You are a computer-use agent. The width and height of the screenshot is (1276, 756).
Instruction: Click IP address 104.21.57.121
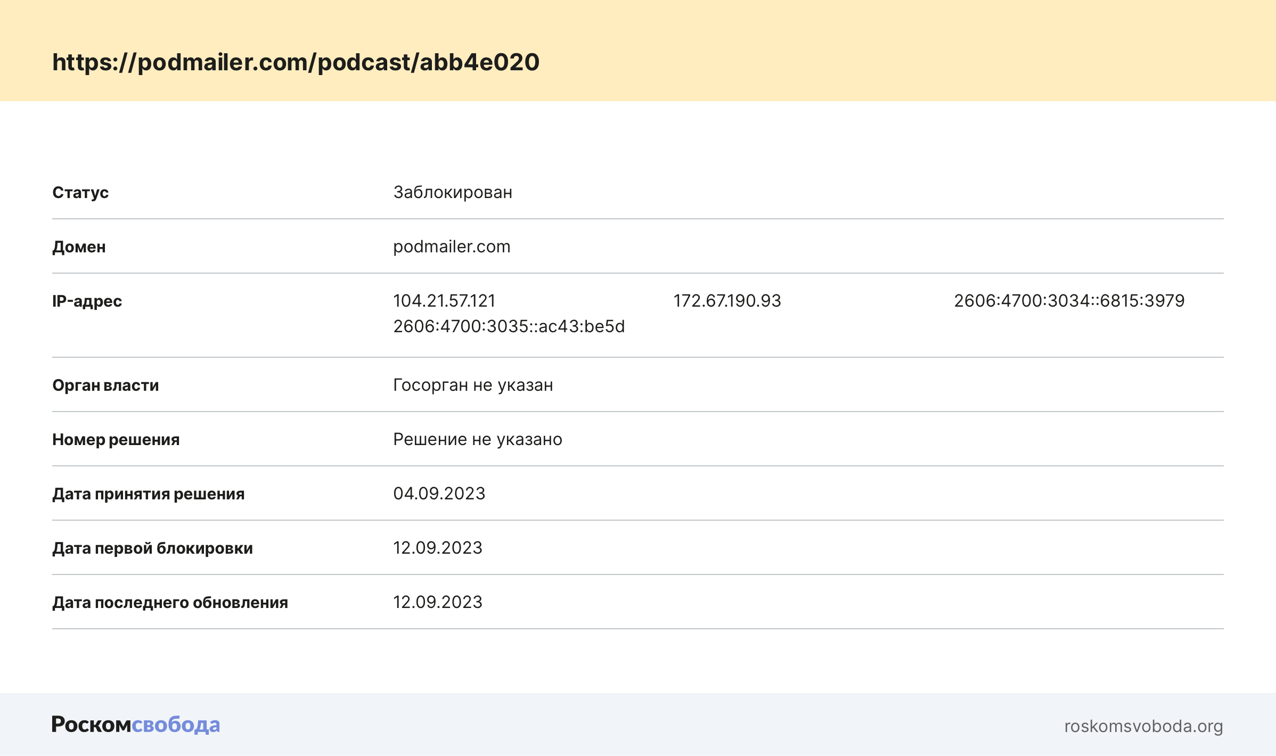click(x=444, y=301)
